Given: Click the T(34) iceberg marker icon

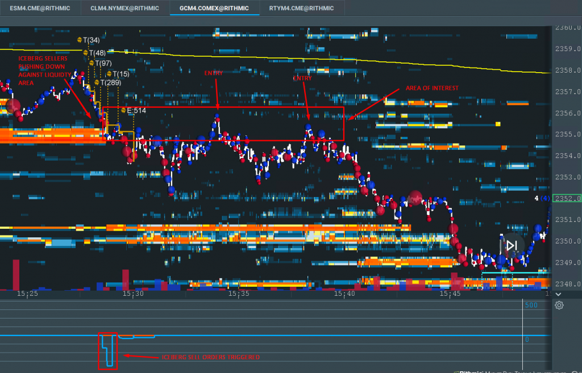Looking at the screenshot, I should tap(80, 40).
